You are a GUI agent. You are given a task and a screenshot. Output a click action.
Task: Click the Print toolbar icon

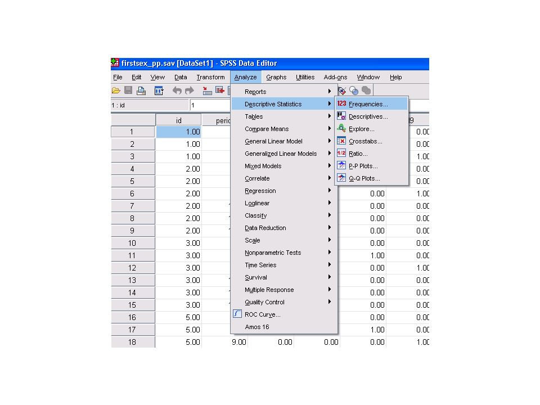141,91
